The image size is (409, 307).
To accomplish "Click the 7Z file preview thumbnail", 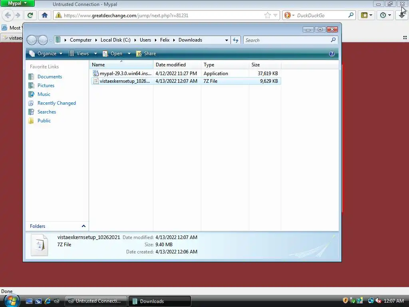I will click(x=40, y=245).
